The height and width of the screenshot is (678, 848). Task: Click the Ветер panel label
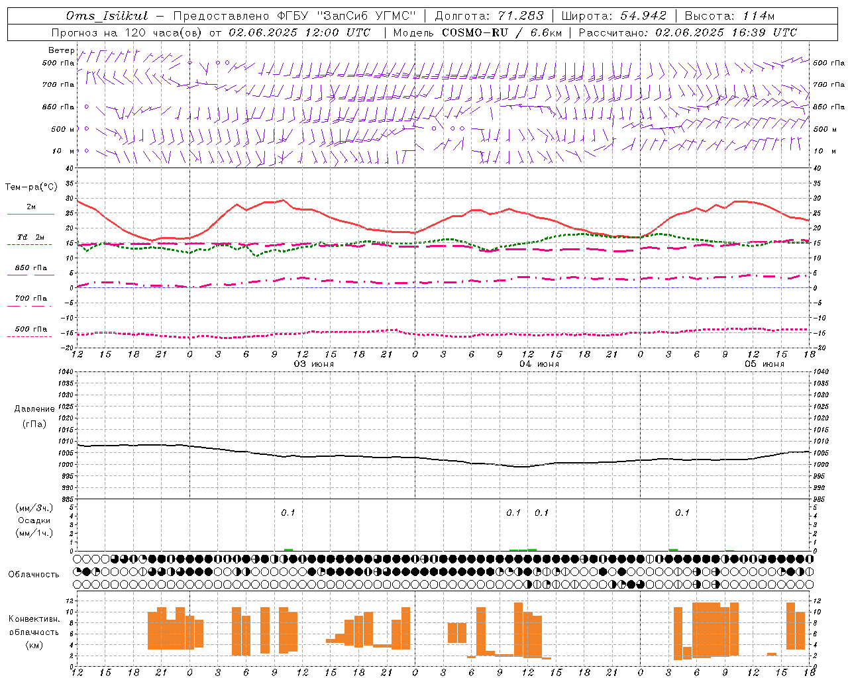click(x=61, y=50)
